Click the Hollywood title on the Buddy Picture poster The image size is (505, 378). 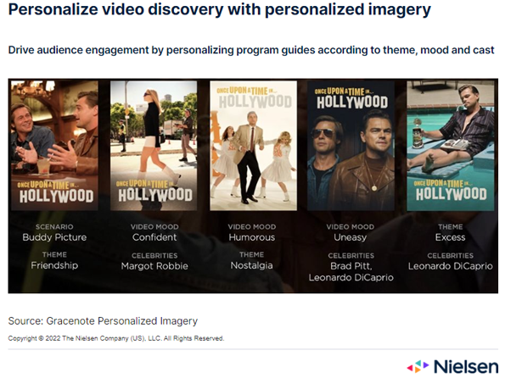[56, 192]
